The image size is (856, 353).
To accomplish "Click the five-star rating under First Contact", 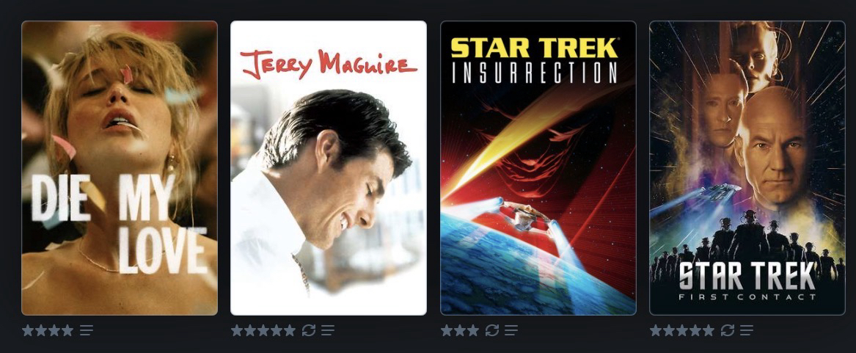I will pos(682,330).
